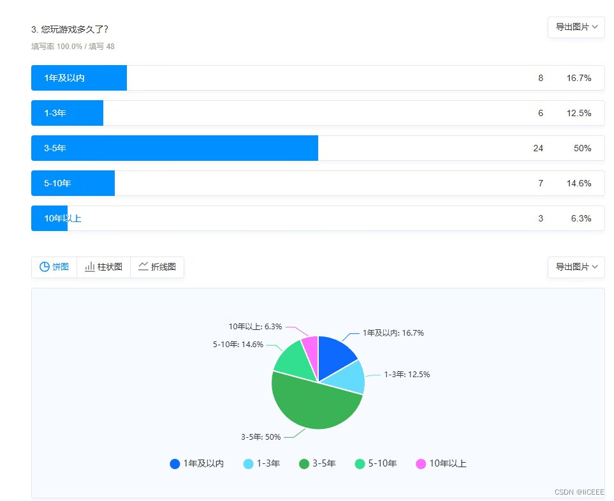Select the 1-3年 result bar
Image resolution: width=614 pixels, height=501 pixels.
pos(318,113)
